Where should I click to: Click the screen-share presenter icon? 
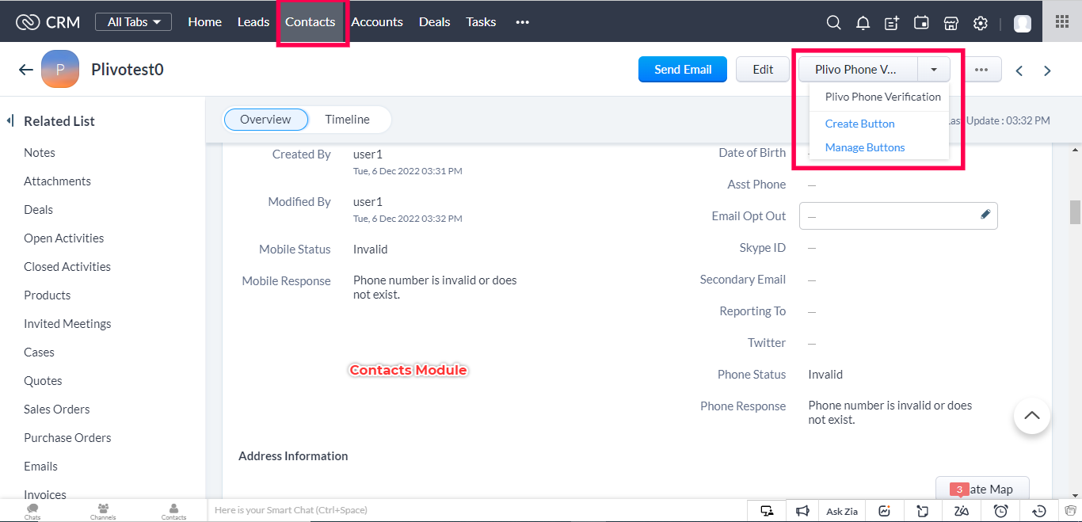click(x=767, y=511)
